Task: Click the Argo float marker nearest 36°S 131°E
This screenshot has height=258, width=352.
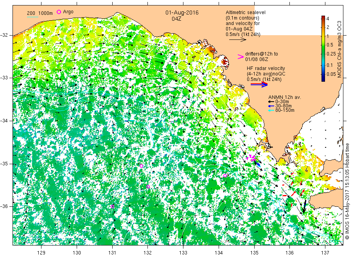Action: click(x=113, y=207)
